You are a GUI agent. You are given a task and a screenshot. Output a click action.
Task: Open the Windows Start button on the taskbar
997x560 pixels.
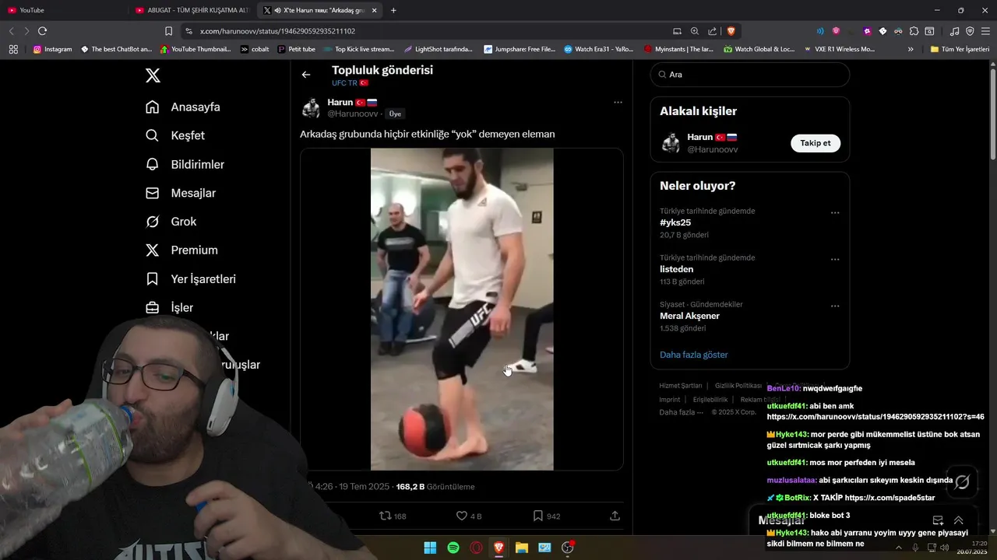(x=430, y=548)
